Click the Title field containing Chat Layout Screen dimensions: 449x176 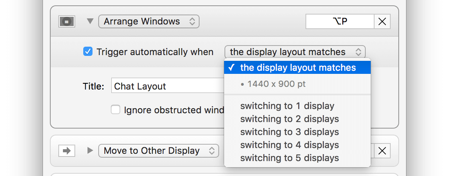click(x=167, y=86)
